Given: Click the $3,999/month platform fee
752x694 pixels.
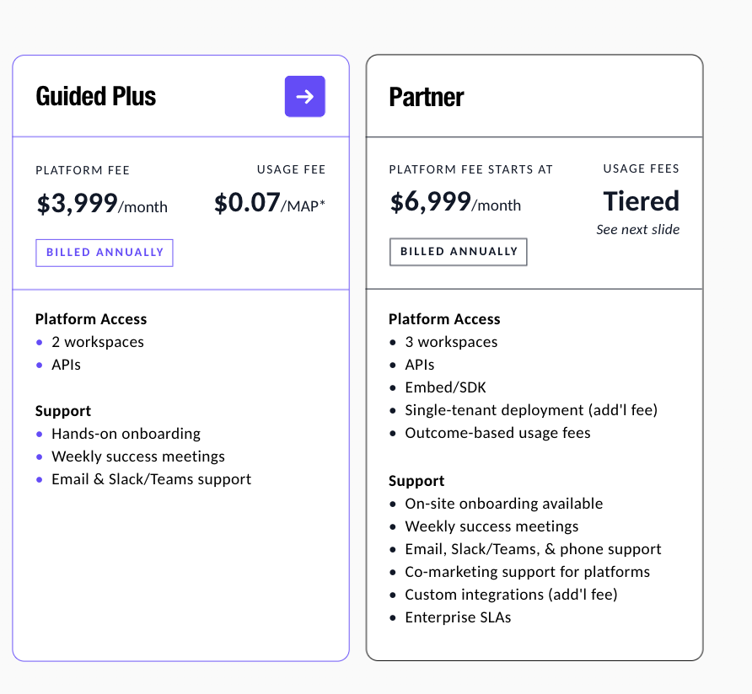Looking at the screenshot, I should click(x=101, y=205).
